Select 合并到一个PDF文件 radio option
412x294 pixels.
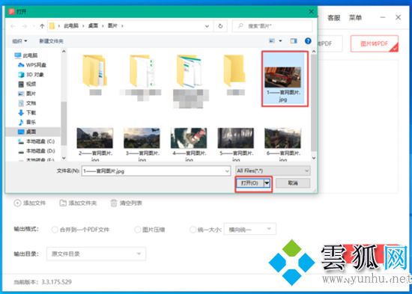click(55, 230)
